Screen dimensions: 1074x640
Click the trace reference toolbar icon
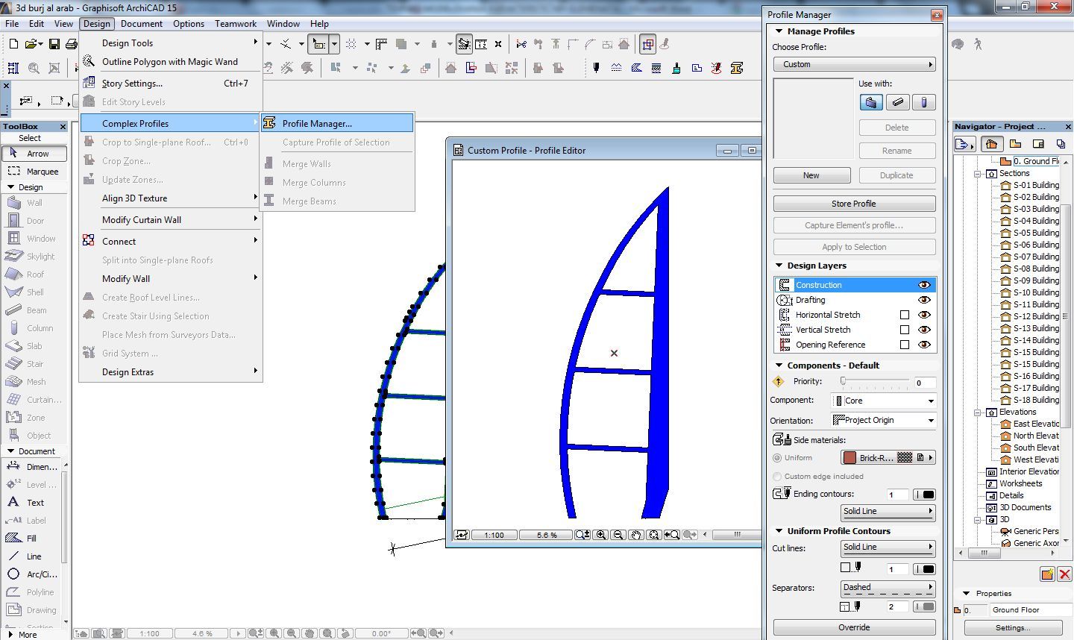point(647,45)
